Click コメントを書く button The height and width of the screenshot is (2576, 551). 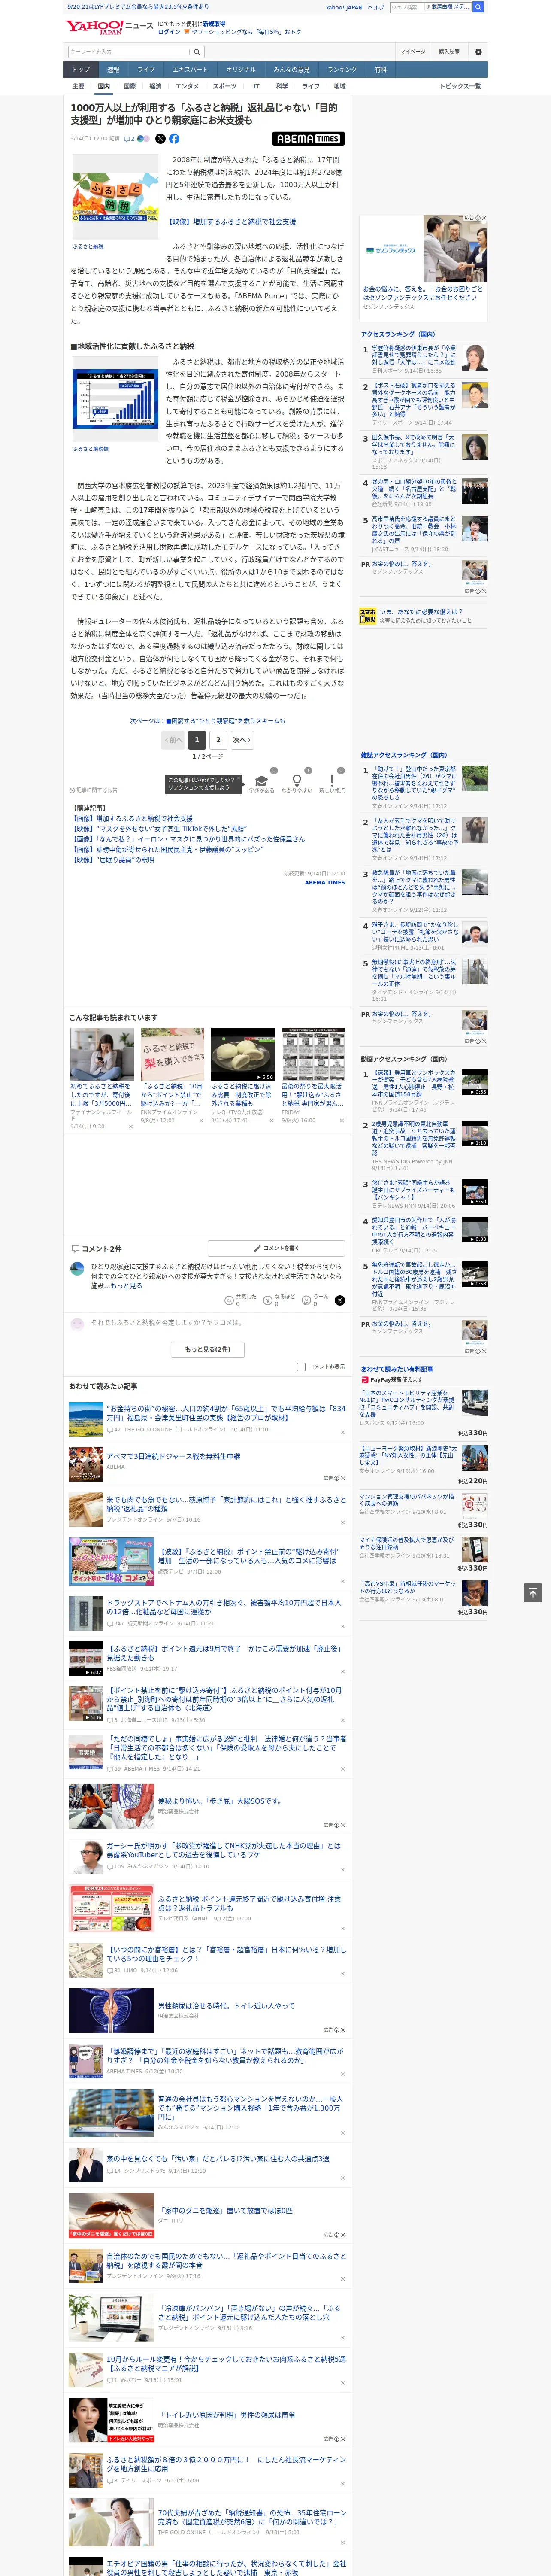tap(276, 1248)
